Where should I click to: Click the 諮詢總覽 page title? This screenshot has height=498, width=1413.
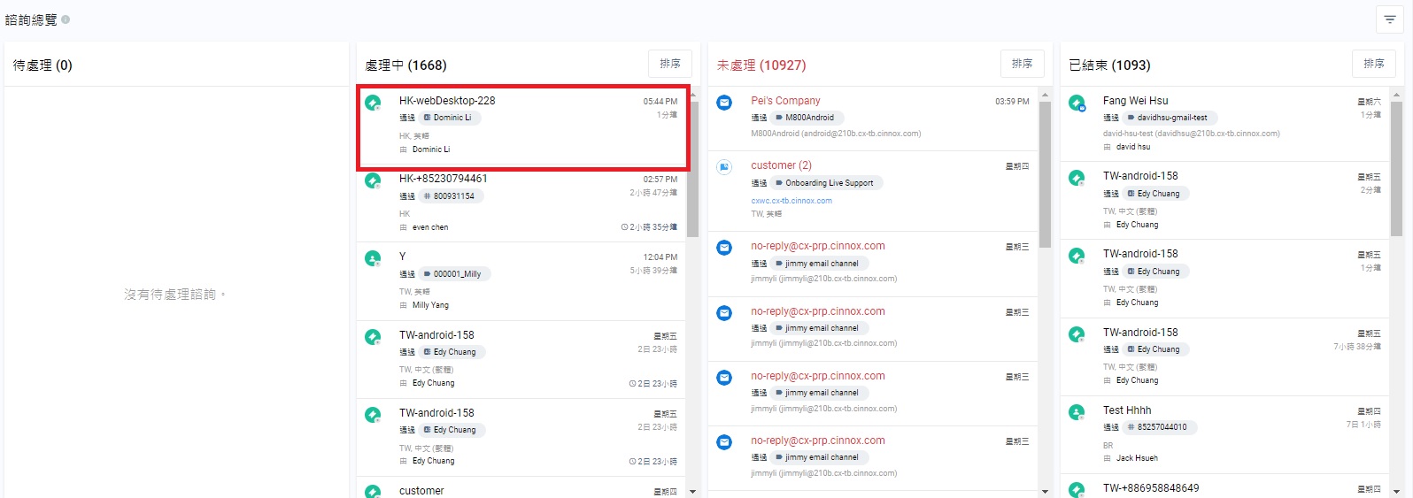pos(31,19)
